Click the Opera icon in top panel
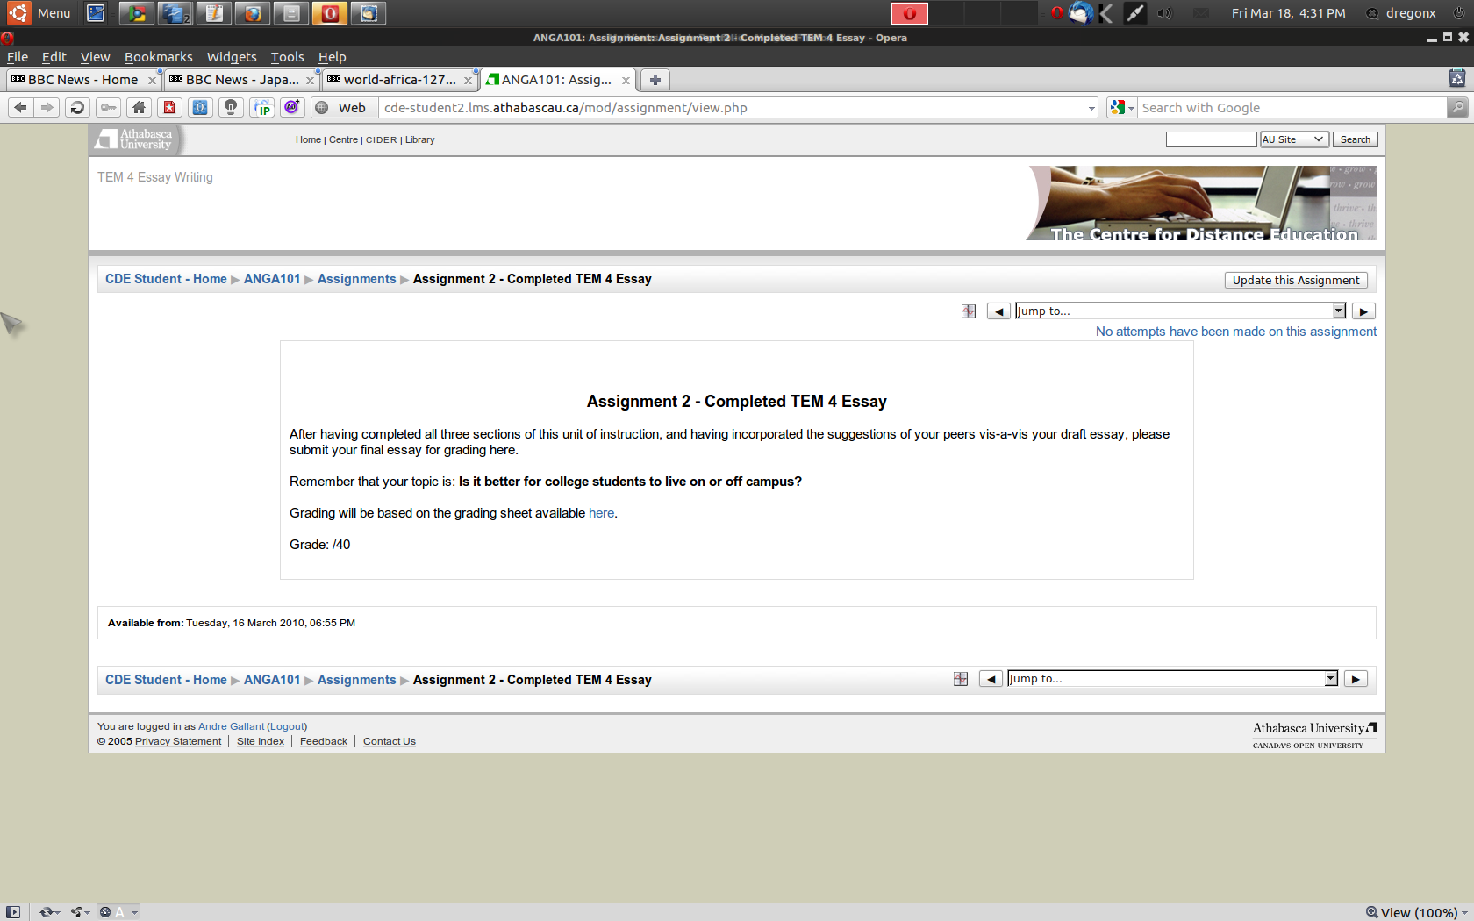 coord(330,13)
